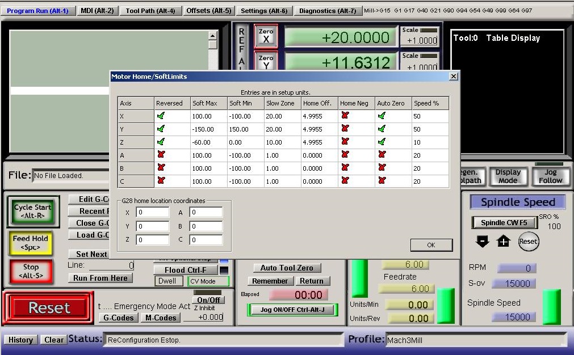Open Tool Path (Alt-4) tab
The width and height of the screenshot is (574, 355).
[150, 11]
